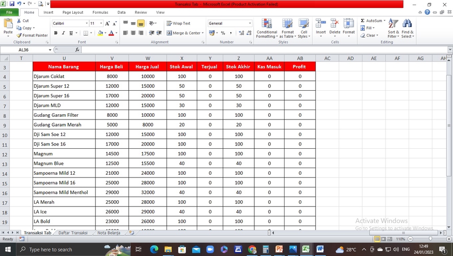Decrease font size with Shrink Font
The height and width of the screenshot is (256, 453).
(x=115, y=24)
